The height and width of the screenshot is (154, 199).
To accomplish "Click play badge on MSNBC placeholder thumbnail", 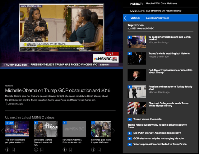I will click(x=65, y=123).
